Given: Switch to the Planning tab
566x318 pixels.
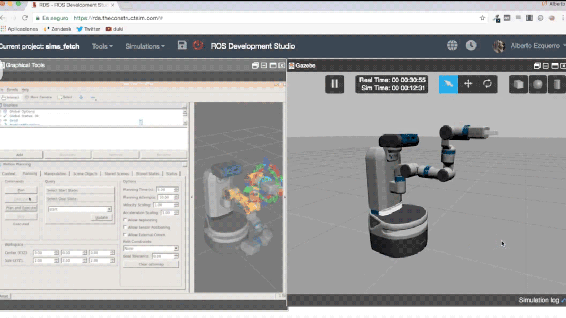Looking at the screenshot, I should (29, 173).
